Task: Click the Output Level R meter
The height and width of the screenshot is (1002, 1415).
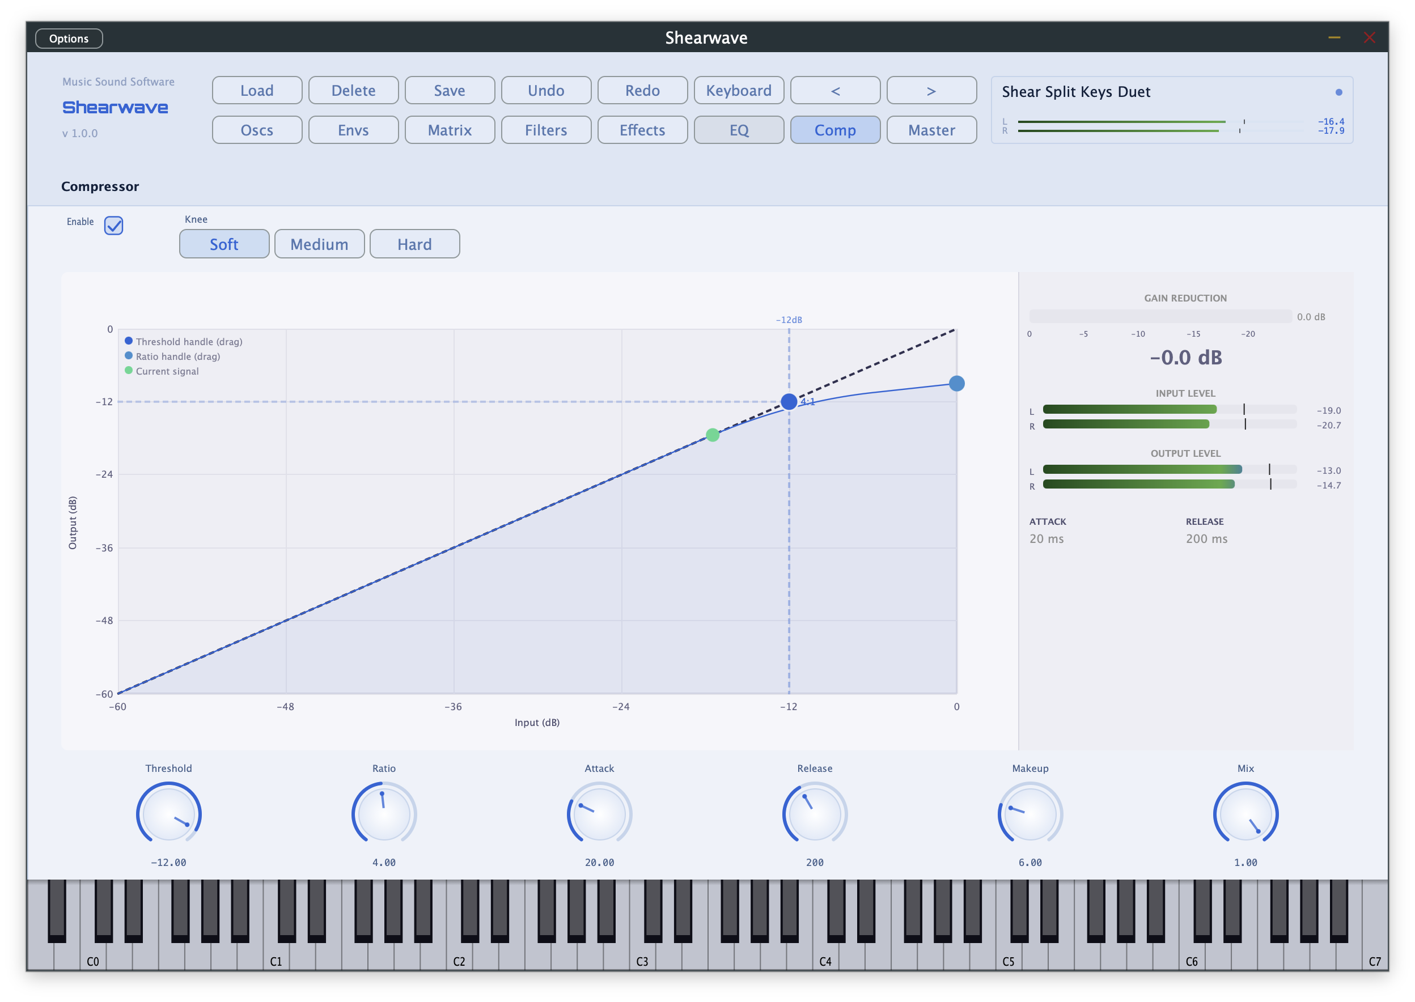Action: [x=1169, y=485]
